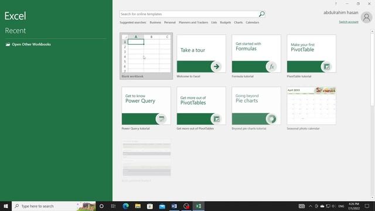375x211 pixels.
Task: Click the touch keyboard tray icon
Action: click(x=302, y=206)
